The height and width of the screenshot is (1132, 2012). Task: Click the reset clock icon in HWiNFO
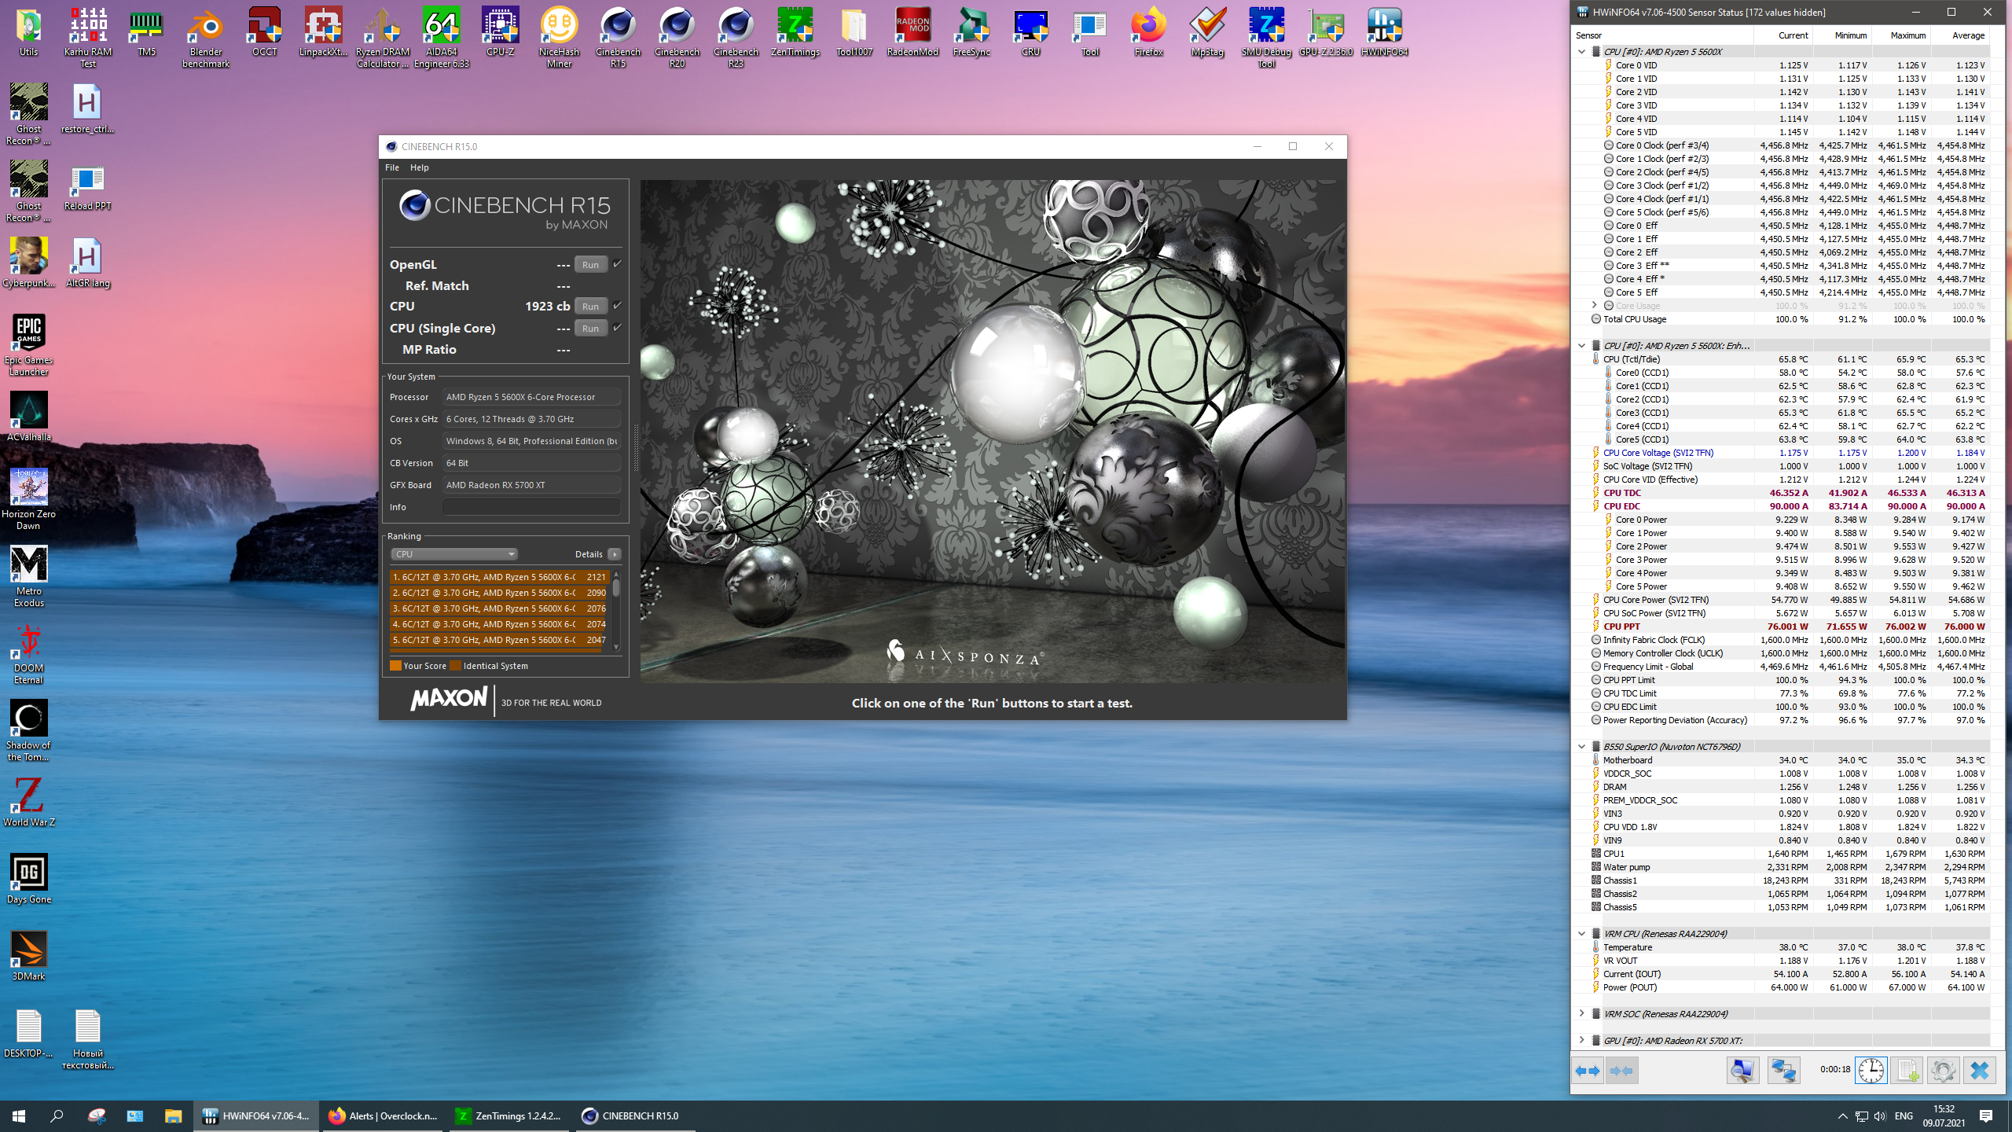(1871, 1071)
